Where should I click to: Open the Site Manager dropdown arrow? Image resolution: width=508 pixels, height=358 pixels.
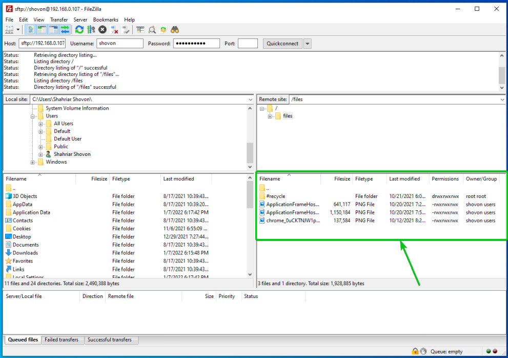(x=18, y=30)
